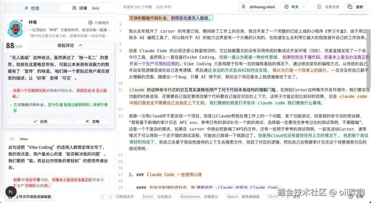Click the people icon on 评审 tab
The height and width of the screenshot is (203, 371).
point(74,8)
